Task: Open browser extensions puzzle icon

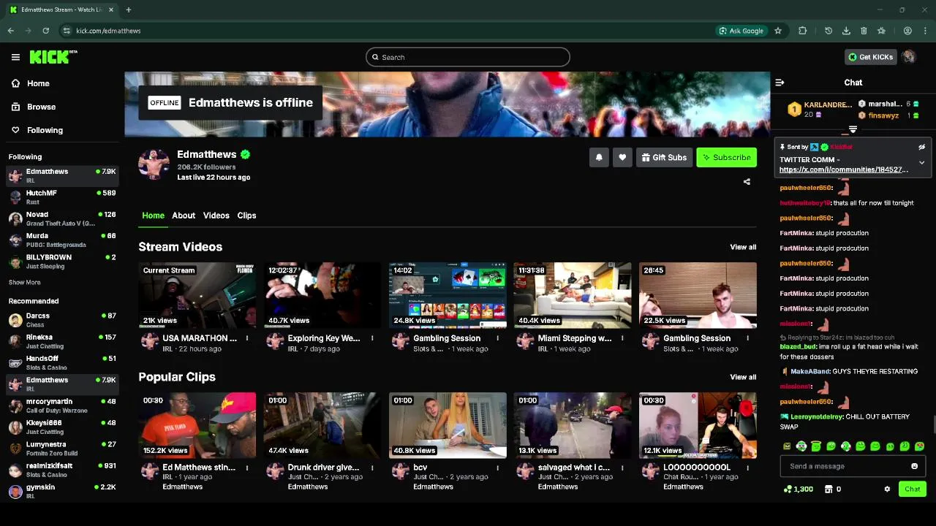Action: point(803,31)
